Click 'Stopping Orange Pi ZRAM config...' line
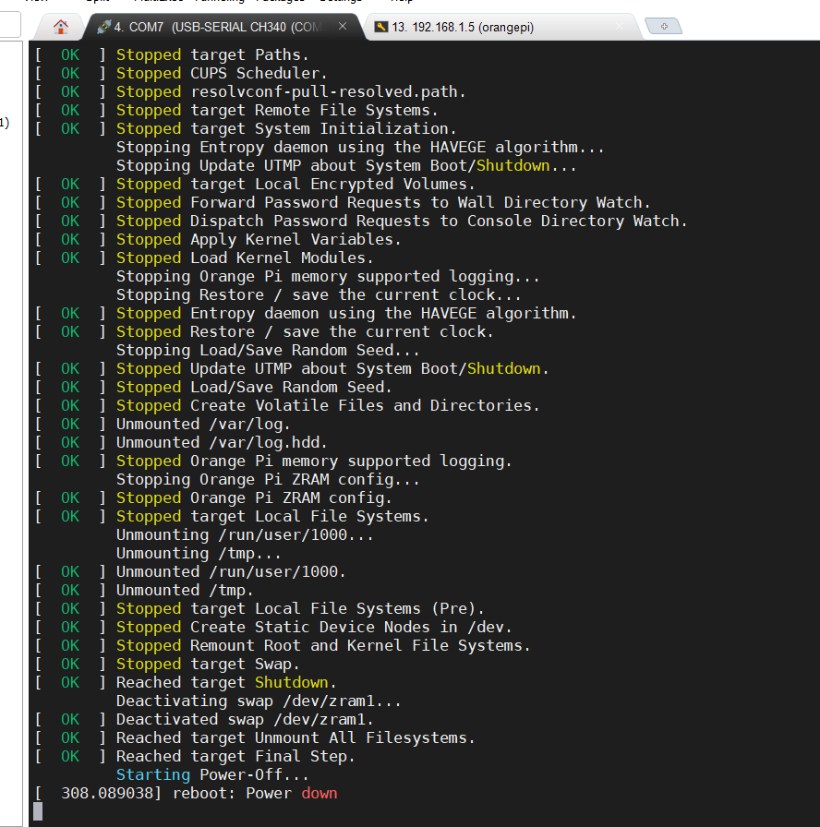The width and height of the screenshot is (820, 827). (x=268, y=479)
